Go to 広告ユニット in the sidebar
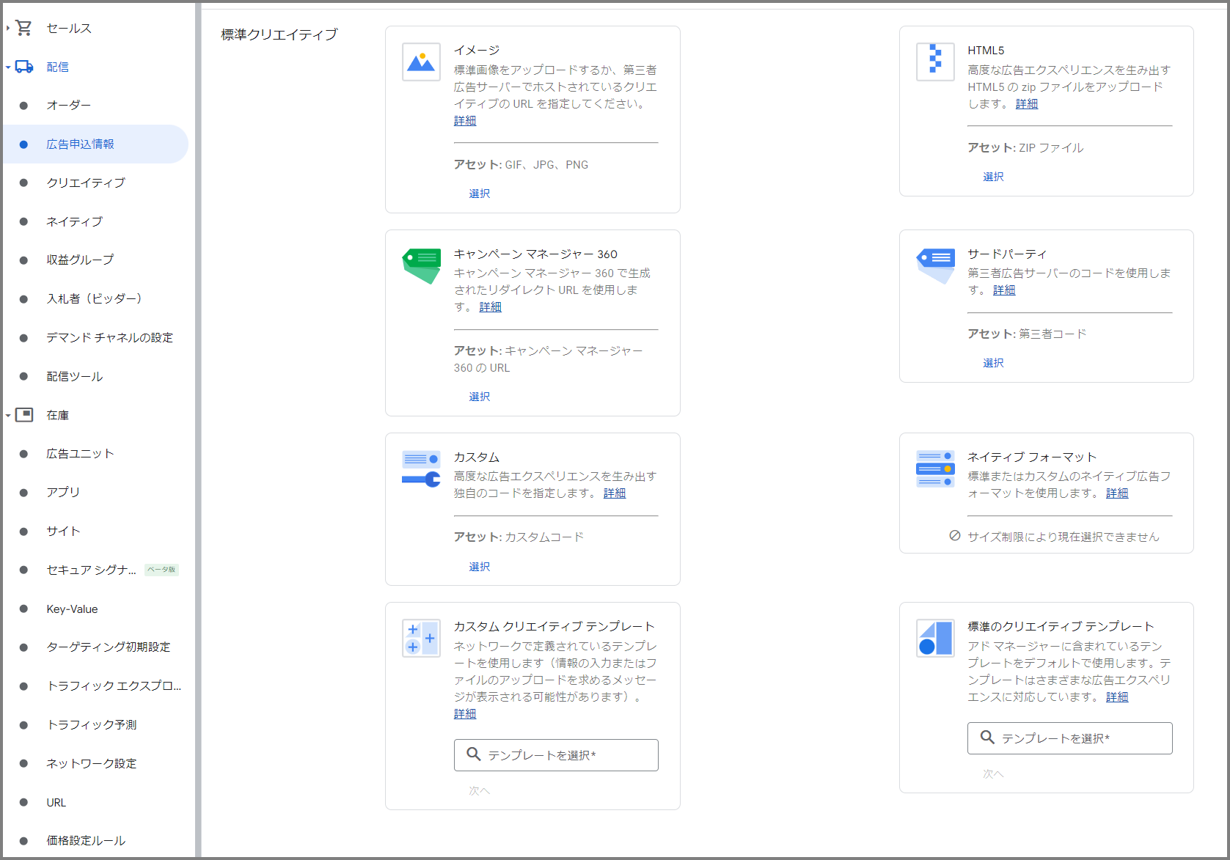This screenshot has width=1230, height=860. point(80,454)
